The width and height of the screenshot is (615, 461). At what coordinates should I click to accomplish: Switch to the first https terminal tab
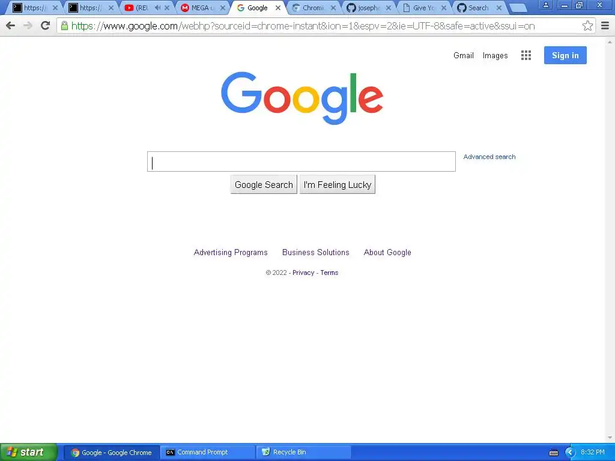pyautogui.click(x=35, y=8)
